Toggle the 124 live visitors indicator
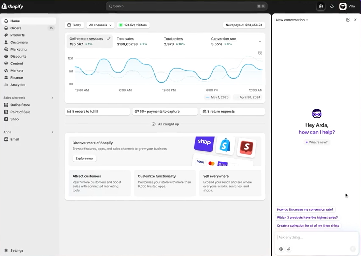This screenshot has width=361, height=256. pyautogui.click(x=133, y=25)
